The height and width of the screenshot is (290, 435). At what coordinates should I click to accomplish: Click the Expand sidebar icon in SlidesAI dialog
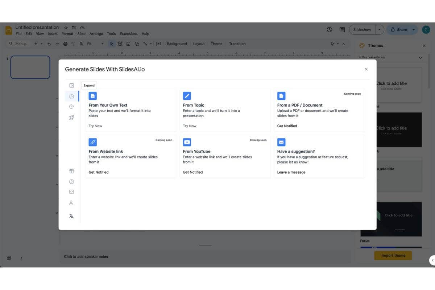tap(71, 86)
